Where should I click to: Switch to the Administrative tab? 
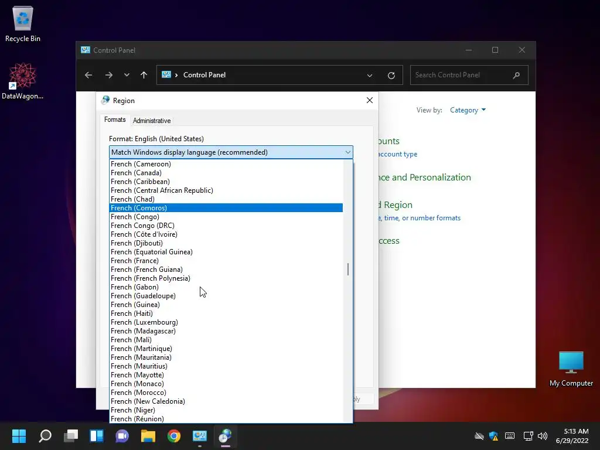pos(152,121)
